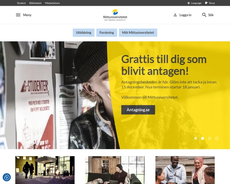Image resolution: width=230 pixels, height=184 pixels.
Task: Open the Biblioteket link in top bar
Action: coord(35,3)
